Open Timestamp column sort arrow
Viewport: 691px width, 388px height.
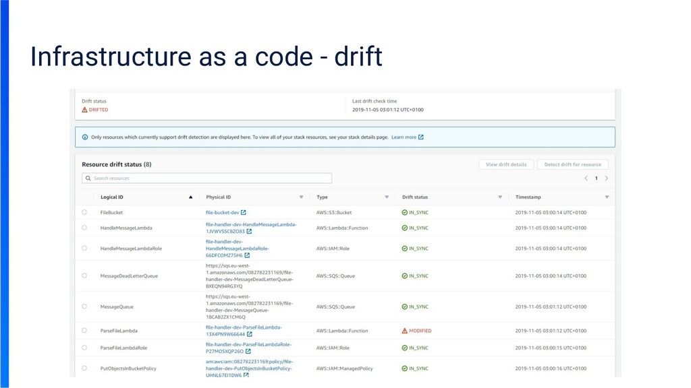coord(607,197)
